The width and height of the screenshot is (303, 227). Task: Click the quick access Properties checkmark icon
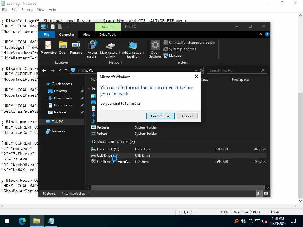click(x=53, y=27)
